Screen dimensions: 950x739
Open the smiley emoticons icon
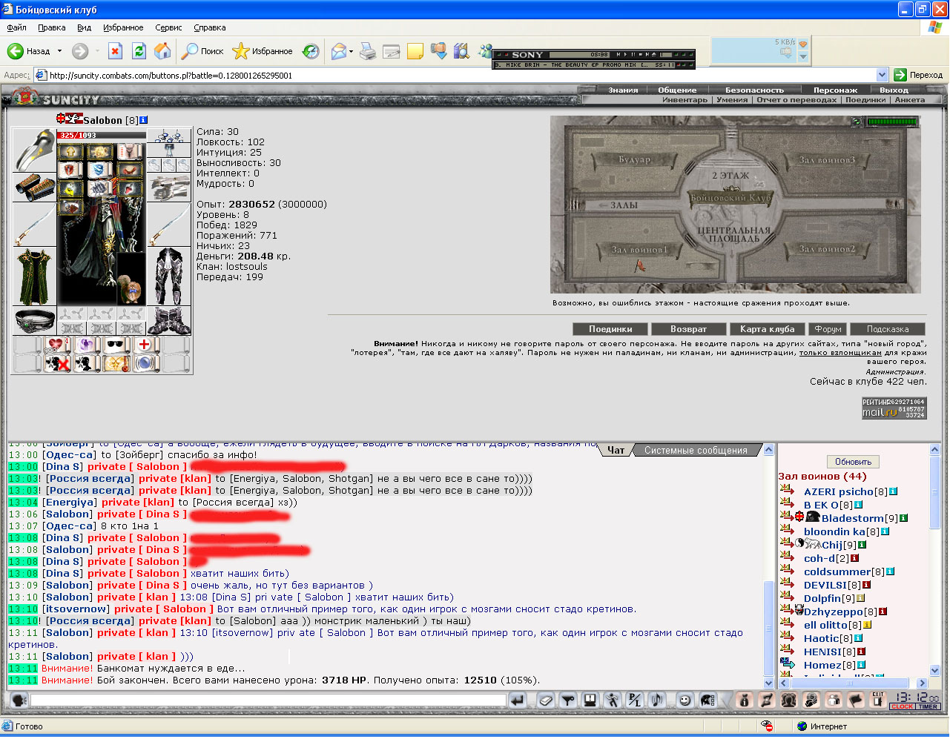point(685,700)
